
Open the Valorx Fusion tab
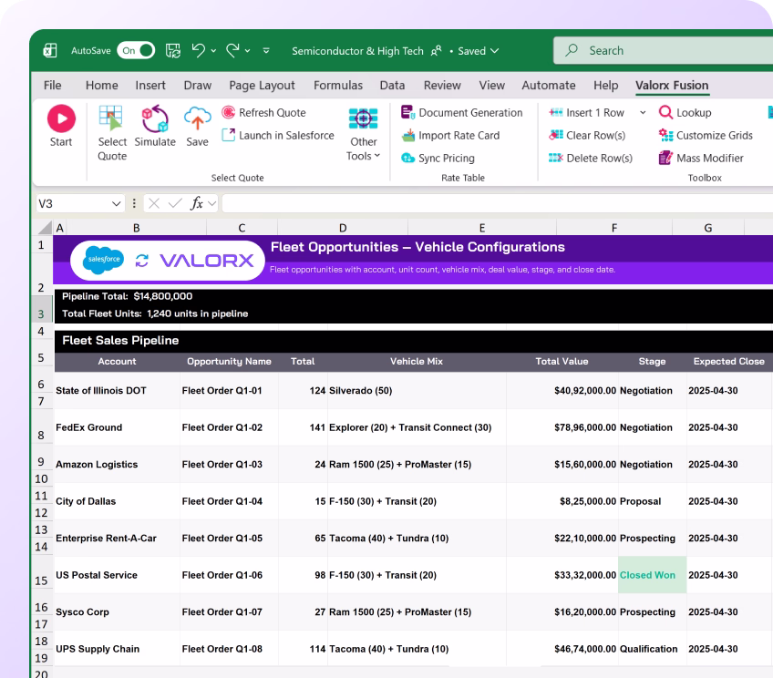click(672, 86)
